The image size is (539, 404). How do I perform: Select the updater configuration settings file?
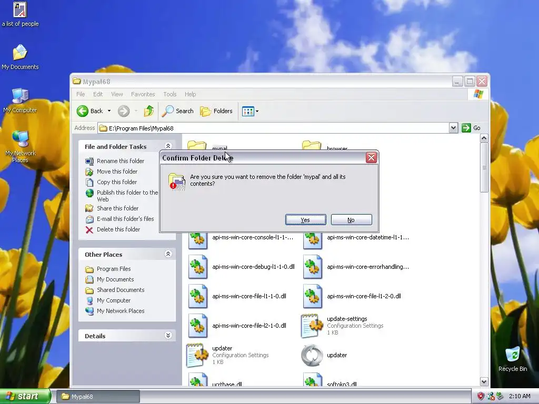227,355
